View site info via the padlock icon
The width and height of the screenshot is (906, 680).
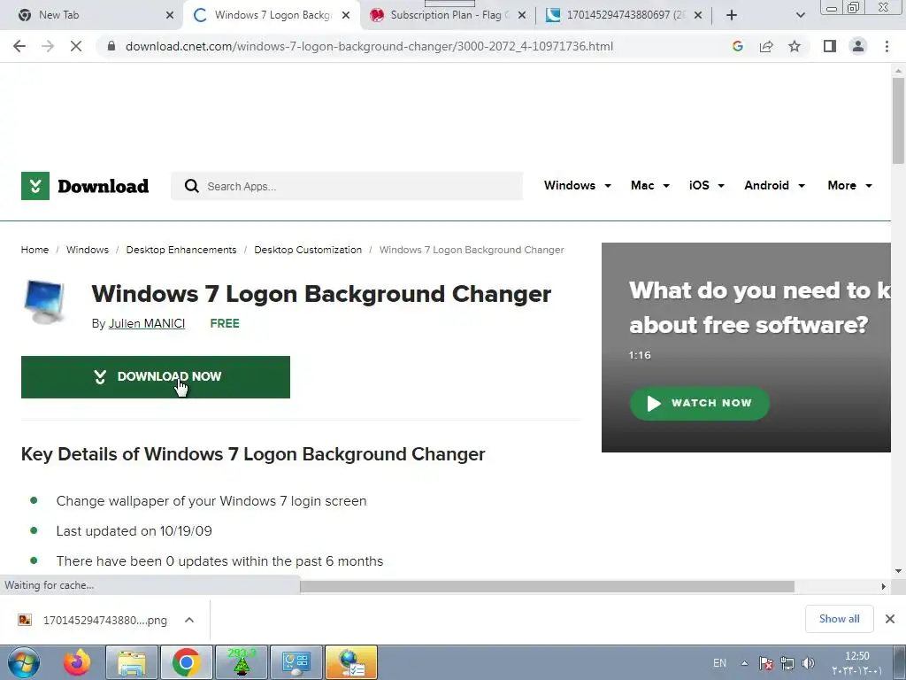click(111, 46)
